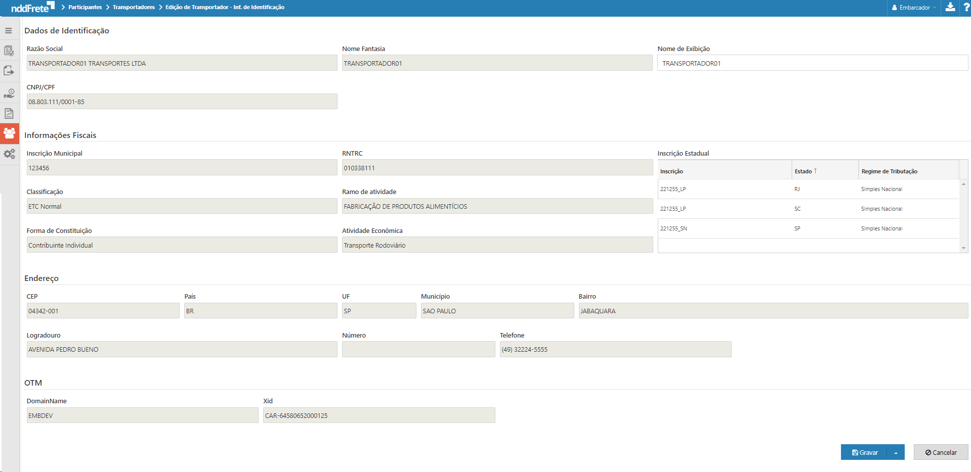Viewport: 971px width, 472px height.
Task: Open help question mark icon
Action: click(966, 8)
